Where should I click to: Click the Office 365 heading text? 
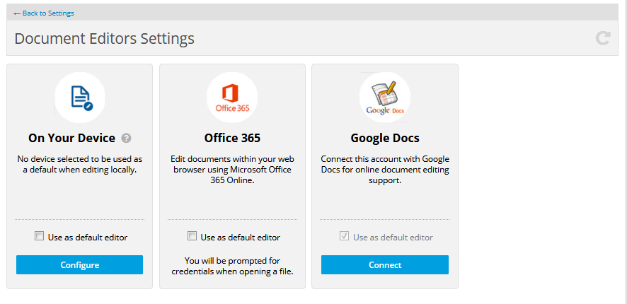pyautogui.click(x=232, y=138)
